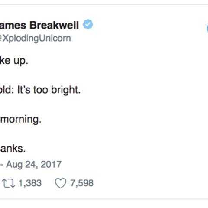
Task: Click the 1,383 retweet count
Action: pyautogui.click(x=30, y=183)
